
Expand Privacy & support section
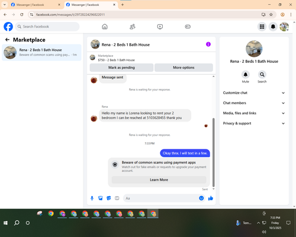tap(254, 123)
